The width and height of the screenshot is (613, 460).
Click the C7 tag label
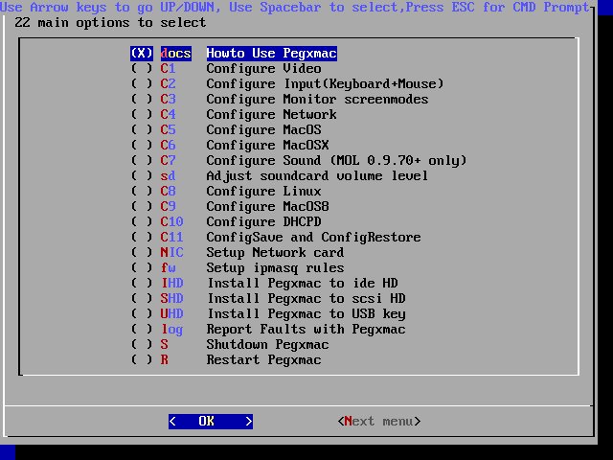click(x=169, y=160)
